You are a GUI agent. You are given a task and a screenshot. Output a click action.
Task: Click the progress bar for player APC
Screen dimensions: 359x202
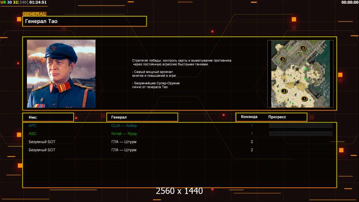point(301,125)
